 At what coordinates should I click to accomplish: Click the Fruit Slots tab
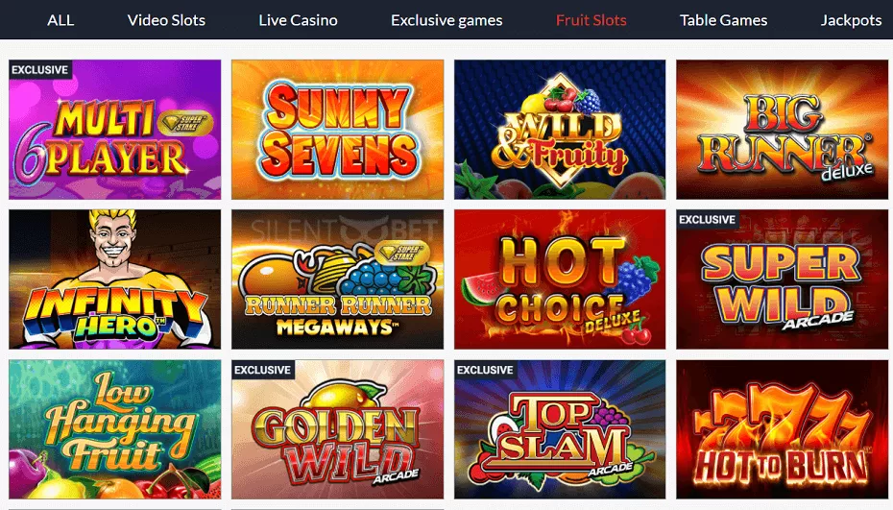[591, 20]
